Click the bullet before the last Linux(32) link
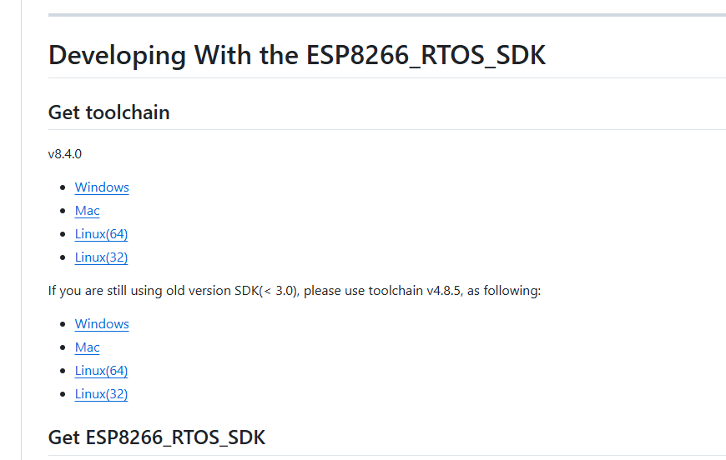Viewport: 726px width, 460px height. click(64, 394)
